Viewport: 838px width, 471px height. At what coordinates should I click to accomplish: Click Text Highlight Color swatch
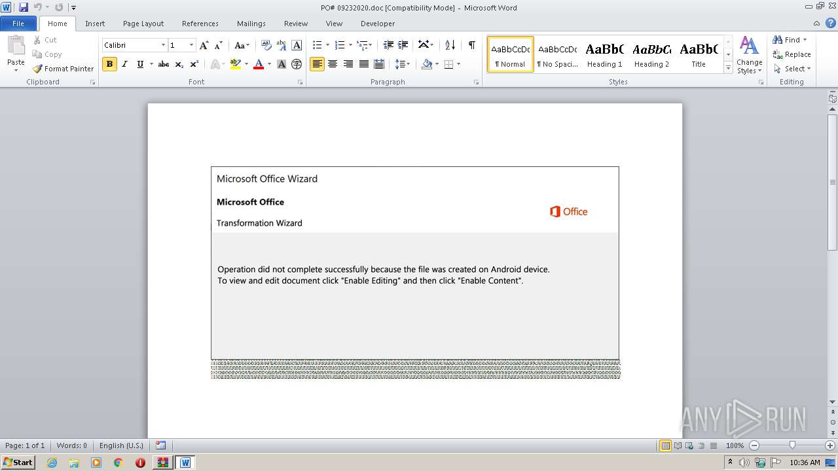tap(236, 64)
